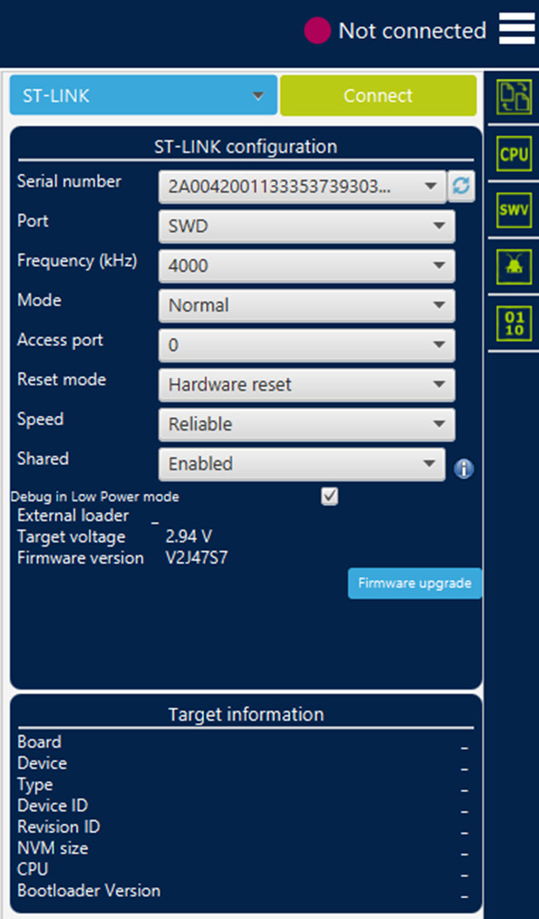Image resolution: width=539 pixels, height=919 pixels.
Task: Open the SWV viewer icon
Action: point(514,210)
